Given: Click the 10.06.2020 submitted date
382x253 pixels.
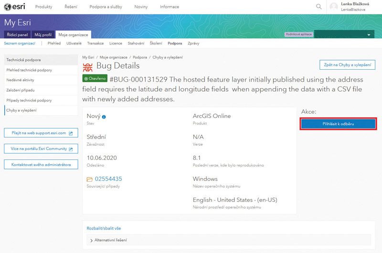Looking at the screenshot, I should pos(102,158).
